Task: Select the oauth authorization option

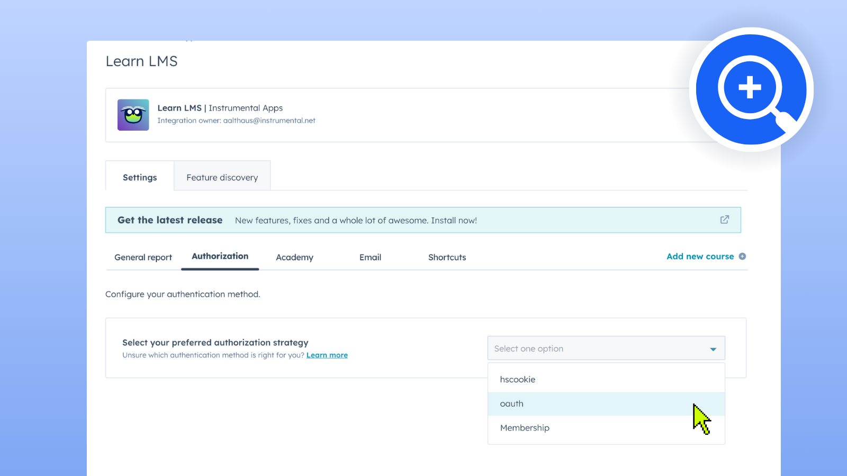Action: point(512,404)
